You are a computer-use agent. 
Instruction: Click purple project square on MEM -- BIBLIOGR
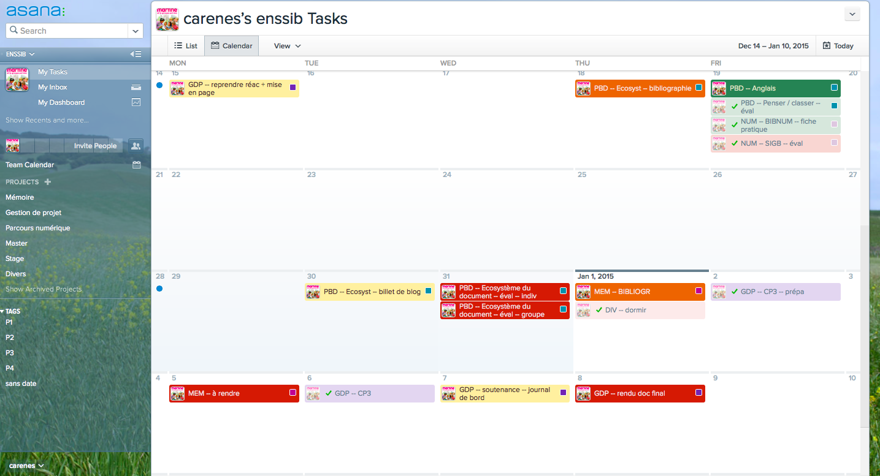coord(698,291)
